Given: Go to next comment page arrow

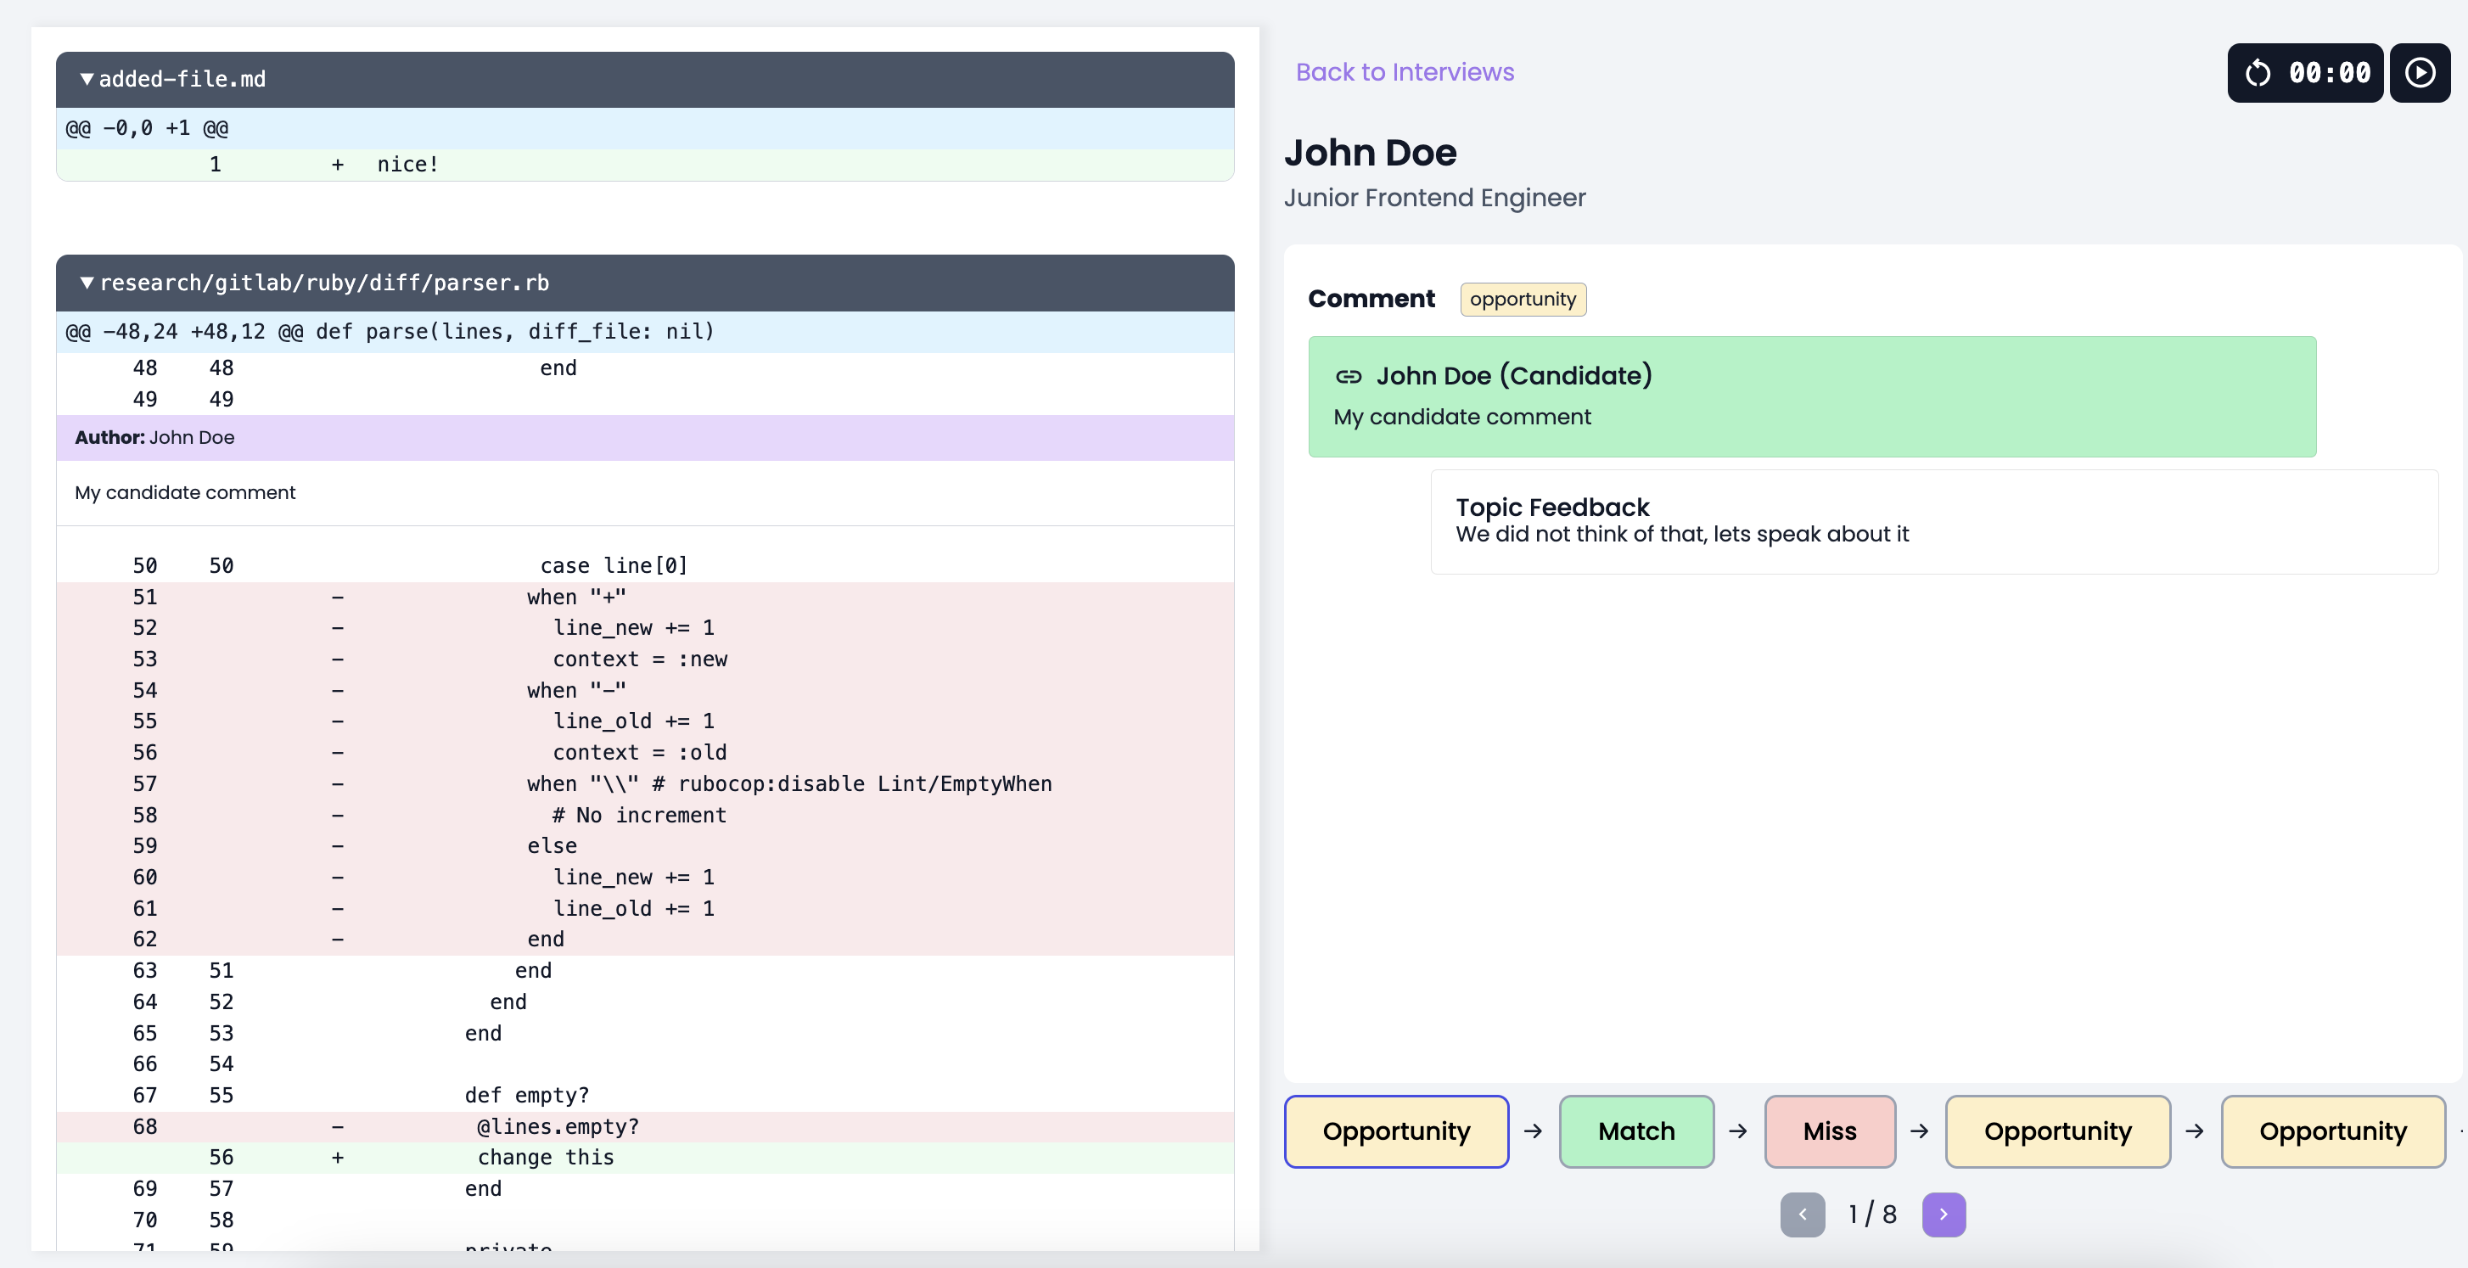Looking at the screenshot, I should (x=1943, y=1215).
